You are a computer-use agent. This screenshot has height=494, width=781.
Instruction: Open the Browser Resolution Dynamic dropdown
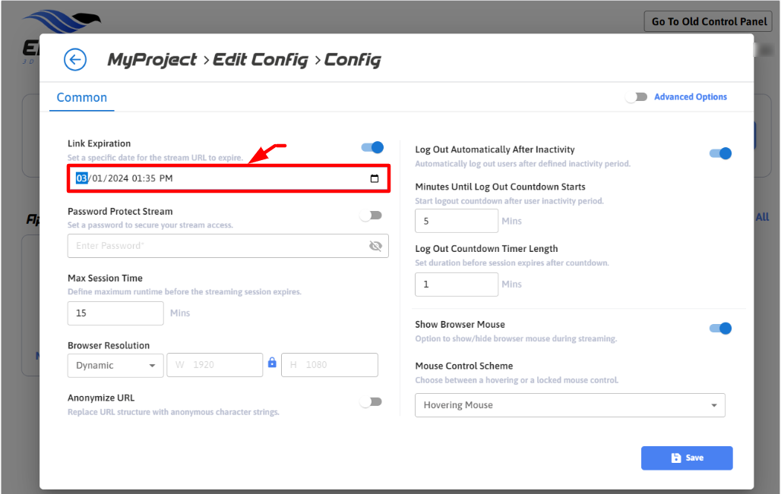coord(115,365)
